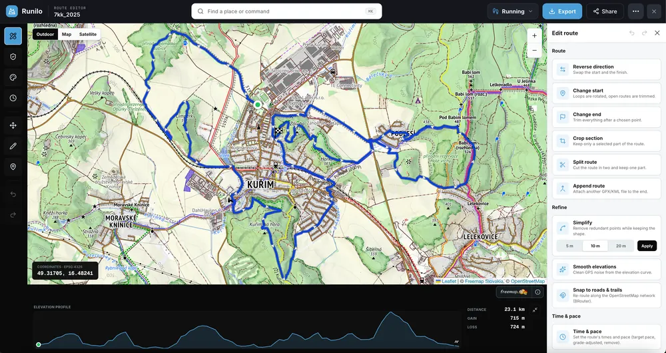Zoom out on the map
The height and width of the screenshot is (353, 666).
tap(534, 50)
